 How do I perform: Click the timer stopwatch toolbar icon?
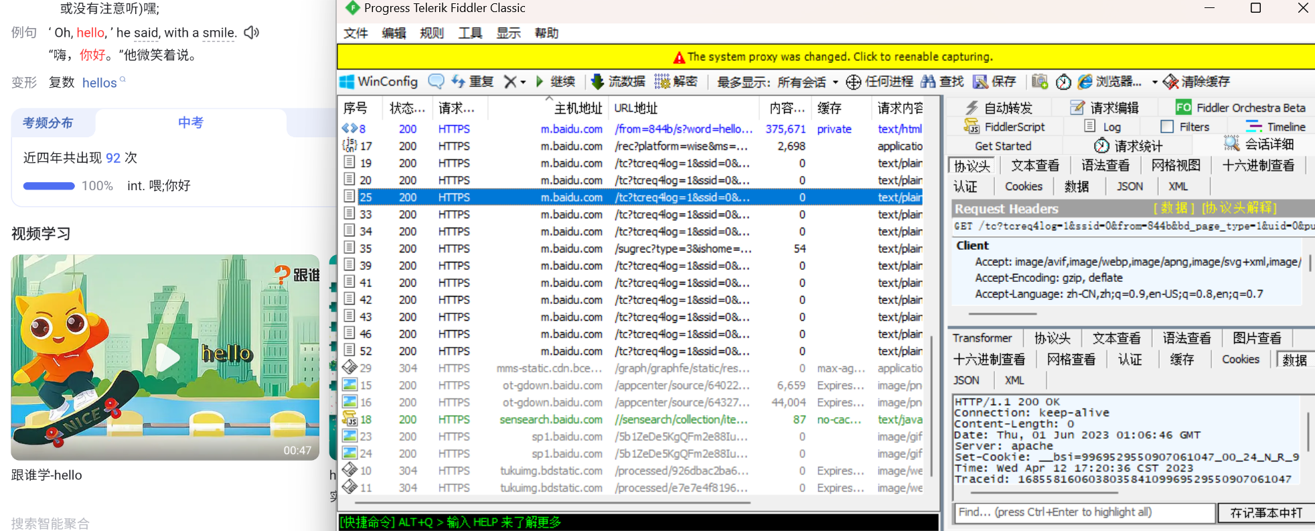coord(1063,82)
